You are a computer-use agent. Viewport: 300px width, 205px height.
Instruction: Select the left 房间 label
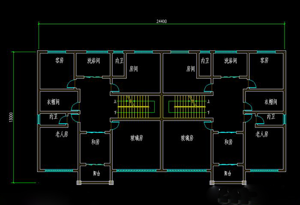[134, 68]
